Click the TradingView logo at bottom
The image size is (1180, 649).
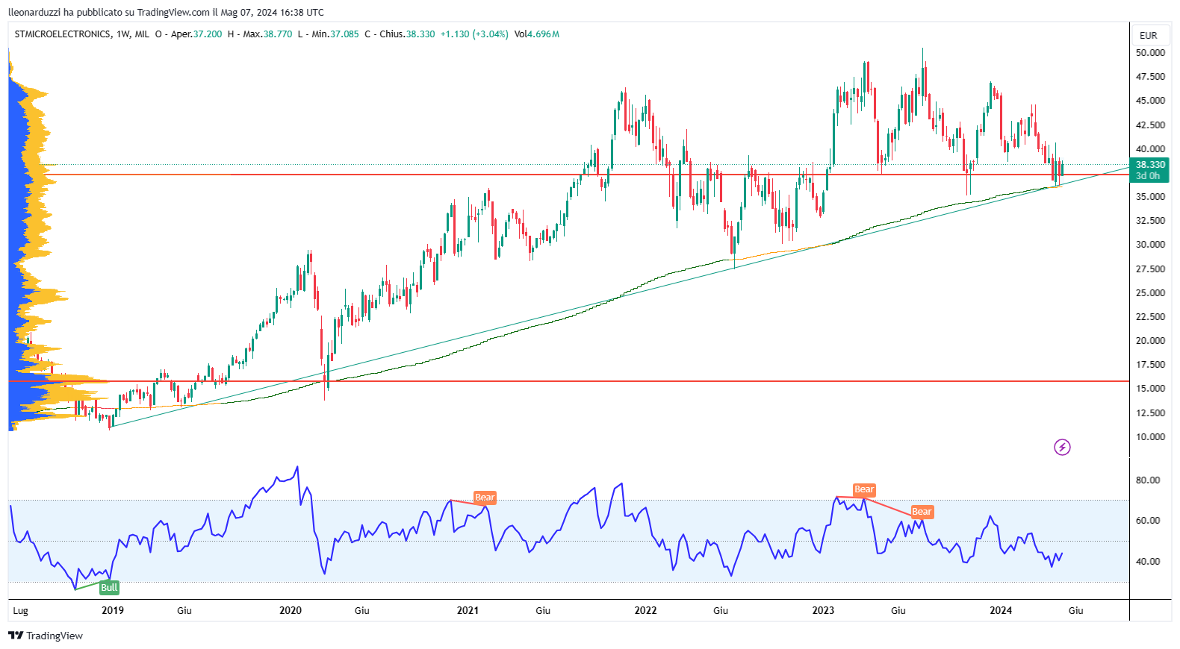[46, 636]
